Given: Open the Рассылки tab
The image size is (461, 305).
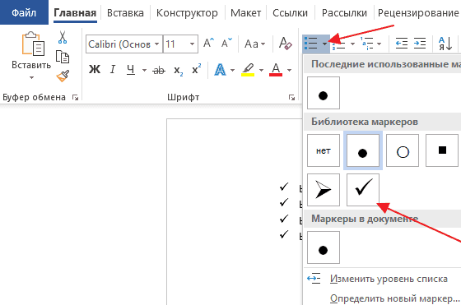Looking at the screenshot, I should pos(344,13).
